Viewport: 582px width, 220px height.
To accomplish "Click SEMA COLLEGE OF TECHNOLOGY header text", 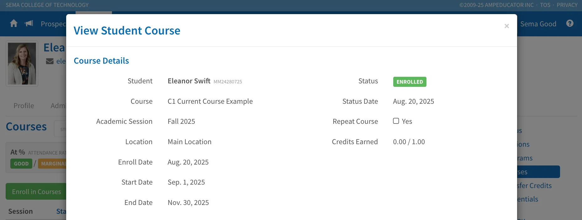I will point(47,5).
